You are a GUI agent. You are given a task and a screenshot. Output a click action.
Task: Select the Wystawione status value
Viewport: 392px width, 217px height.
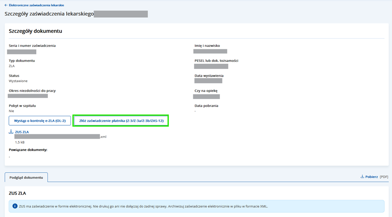pyautogui.click(x=18, y=81)
